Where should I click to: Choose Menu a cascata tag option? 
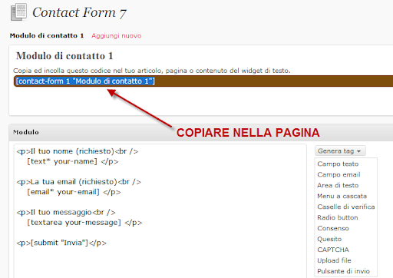[342, 196]
